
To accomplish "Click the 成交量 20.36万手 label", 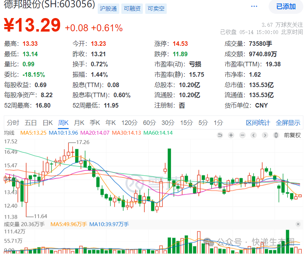I will click(x=24, y=224).
